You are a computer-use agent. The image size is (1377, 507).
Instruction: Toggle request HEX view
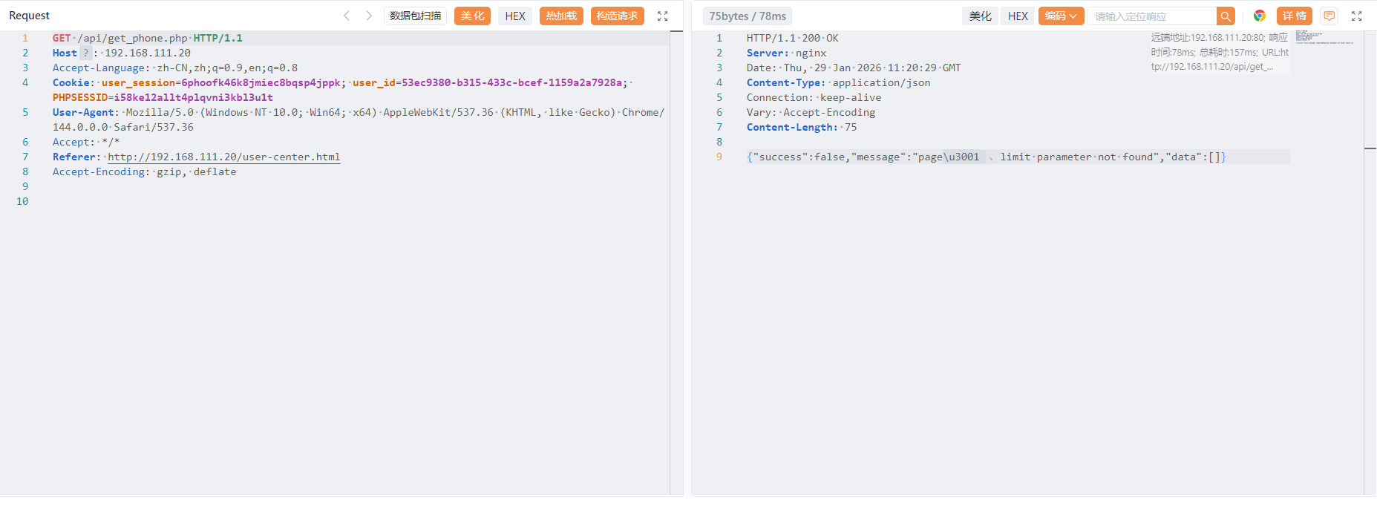point(515,16)
